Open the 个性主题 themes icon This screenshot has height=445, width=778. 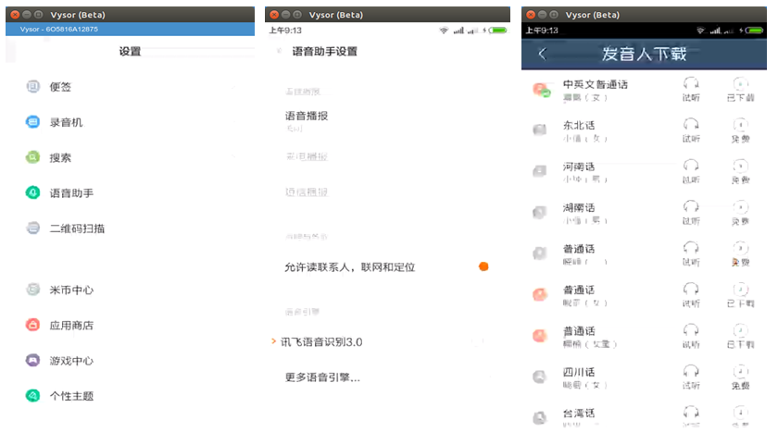coord(32,395)
